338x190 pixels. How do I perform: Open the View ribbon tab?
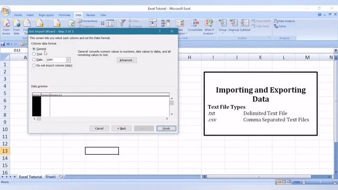click(x=103, y=15)
